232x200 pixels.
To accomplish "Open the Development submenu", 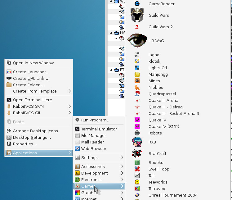I will tap(94, 173).
